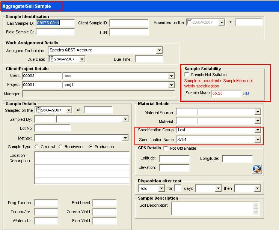Image resolution: width=279 pixels, height=230 pixels.
Task: Click the GPS refresh globe icon
Action: point(256,169)
